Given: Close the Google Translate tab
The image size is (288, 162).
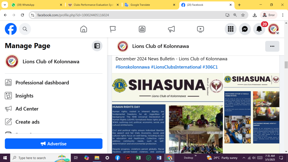Looking at the screenshot, I should [174, 5].
